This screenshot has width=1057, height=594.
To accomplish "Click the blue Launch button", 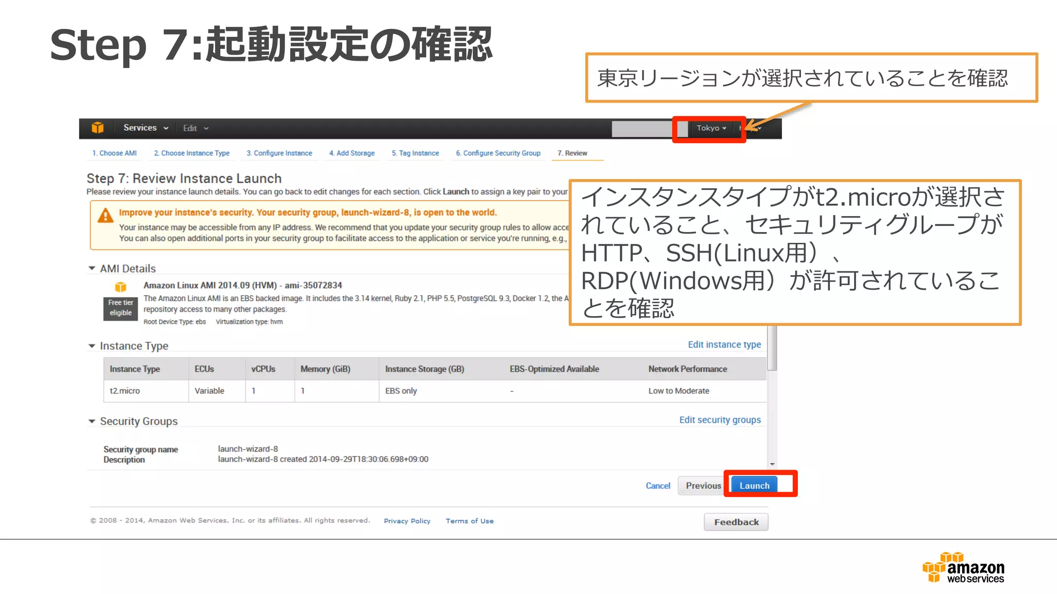I will [755, 486].
